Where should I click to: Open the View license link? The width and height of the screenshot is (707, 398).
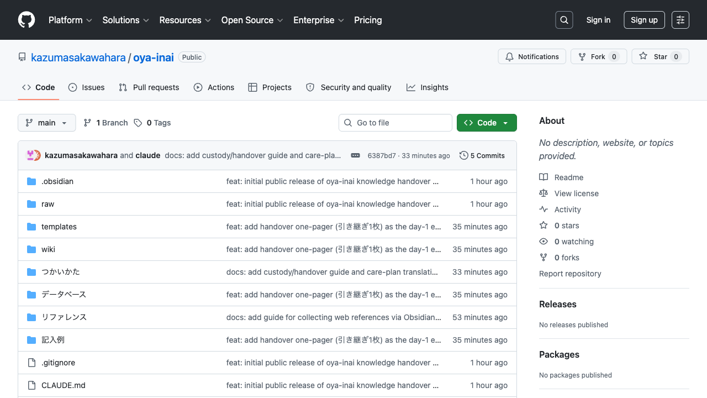point(577,193)
